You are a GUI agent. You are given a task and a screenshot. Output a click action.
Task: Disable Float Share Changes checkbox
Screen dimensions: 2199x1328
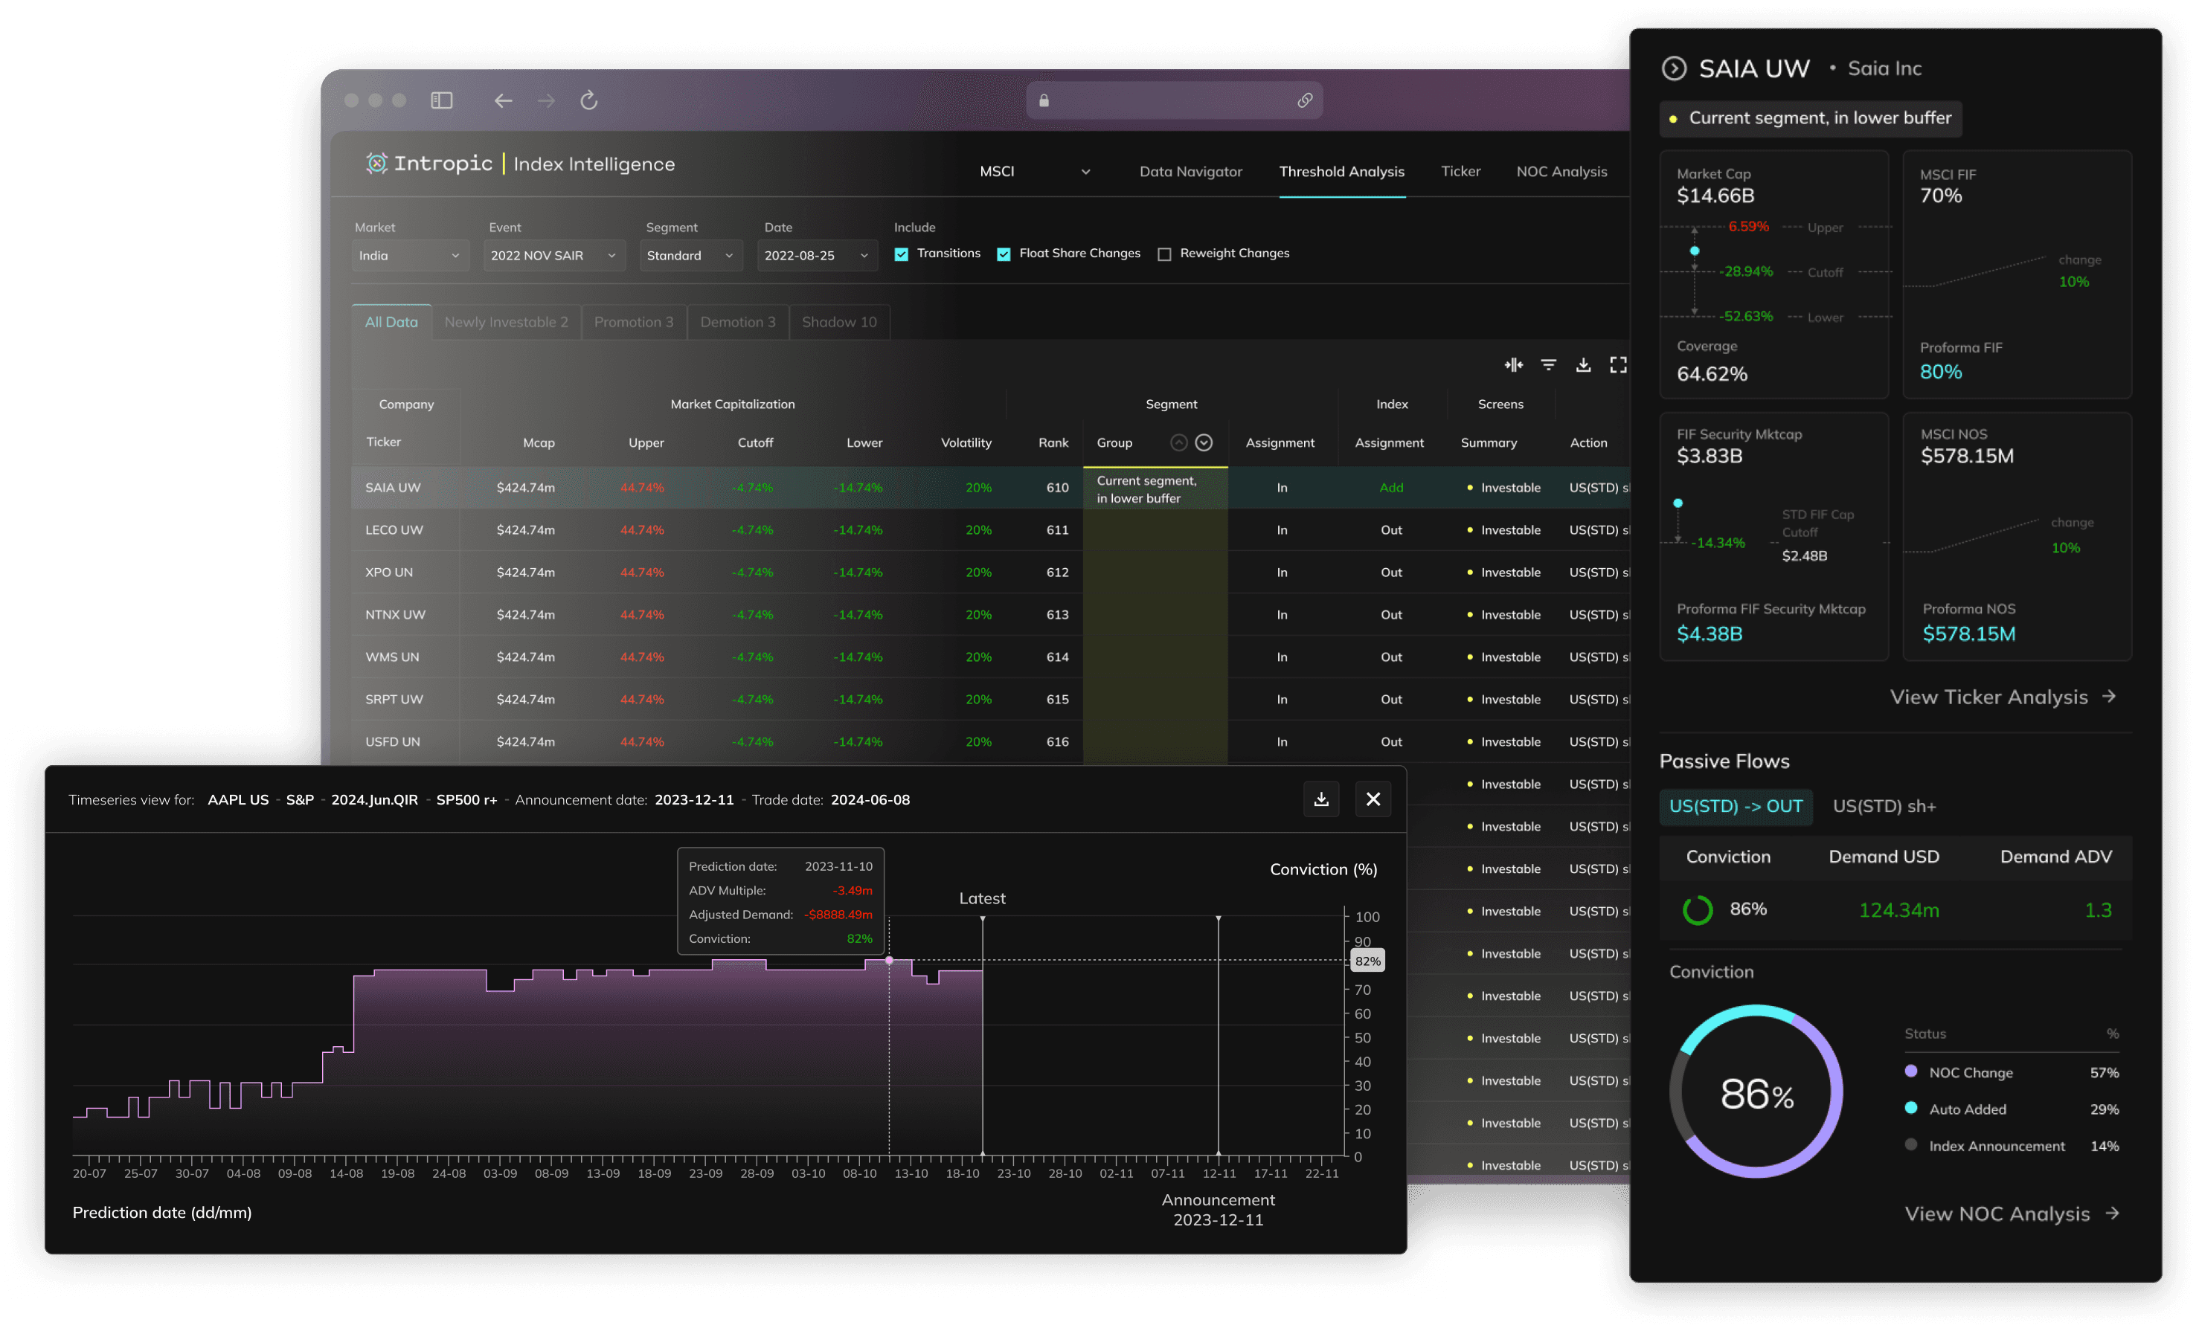(x=1004, y=254)
